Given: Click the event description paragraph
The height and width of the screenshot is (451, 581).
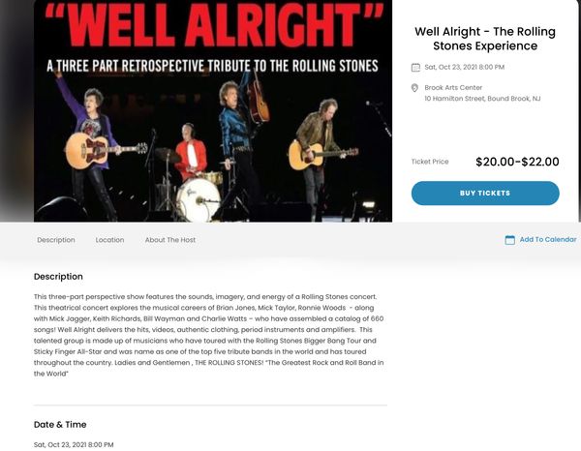Looking at the screenshot, I should click(209, 335).
